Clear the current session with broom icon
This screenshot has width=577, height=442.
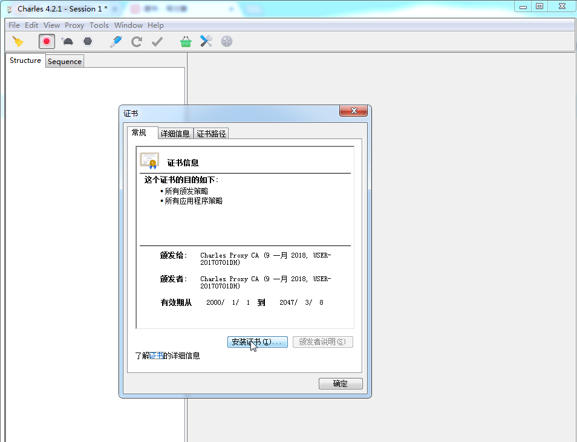tap(19, 41)
